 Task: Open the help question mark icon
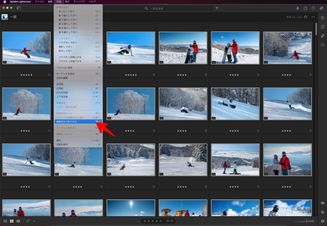pyautogui.click(x=313, y=8)
